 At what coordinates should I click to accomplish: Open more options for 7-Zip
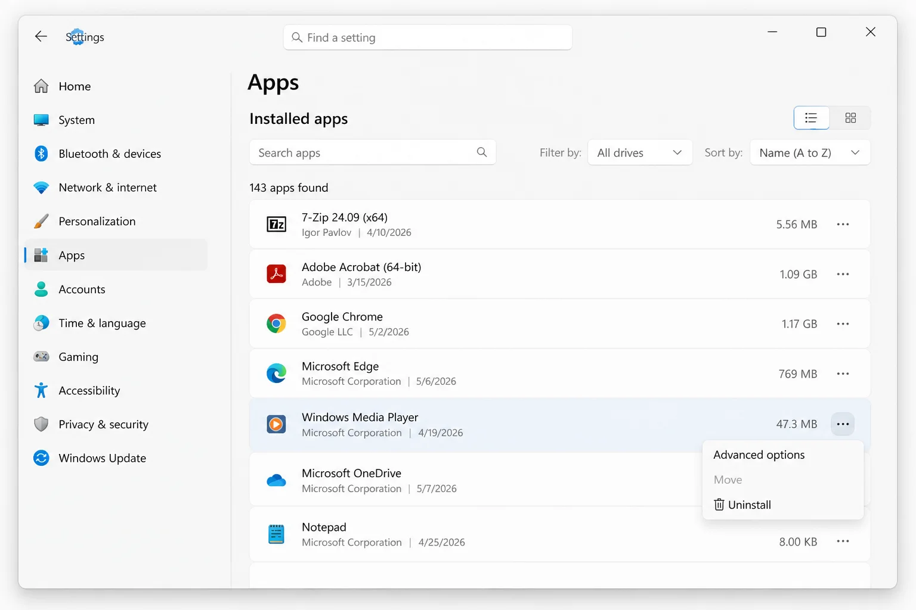[843, 225]
